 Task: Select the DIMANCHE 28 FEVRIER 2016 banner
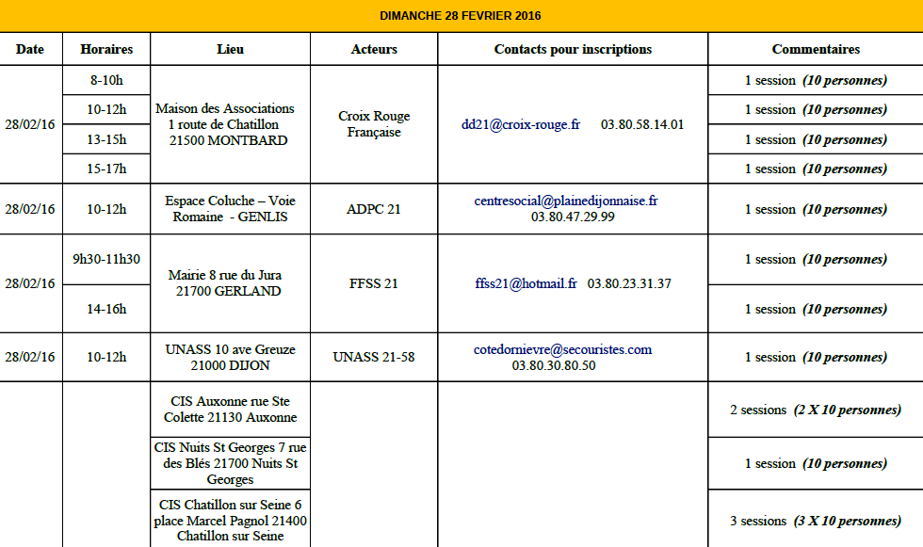(461, 16)
